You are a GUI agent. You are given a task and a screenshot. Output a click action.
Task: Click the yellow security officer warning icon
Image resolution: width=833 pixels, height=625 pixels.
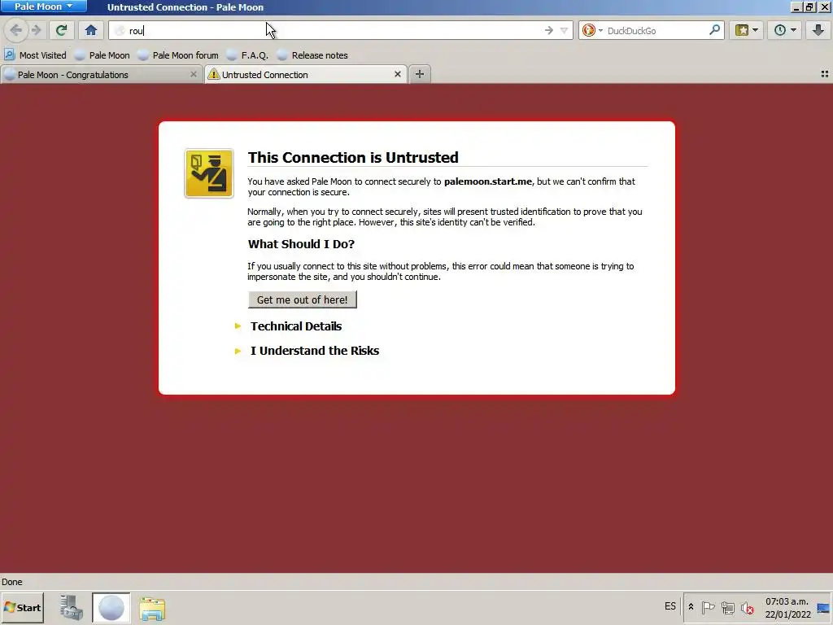(x=209, y=173)
